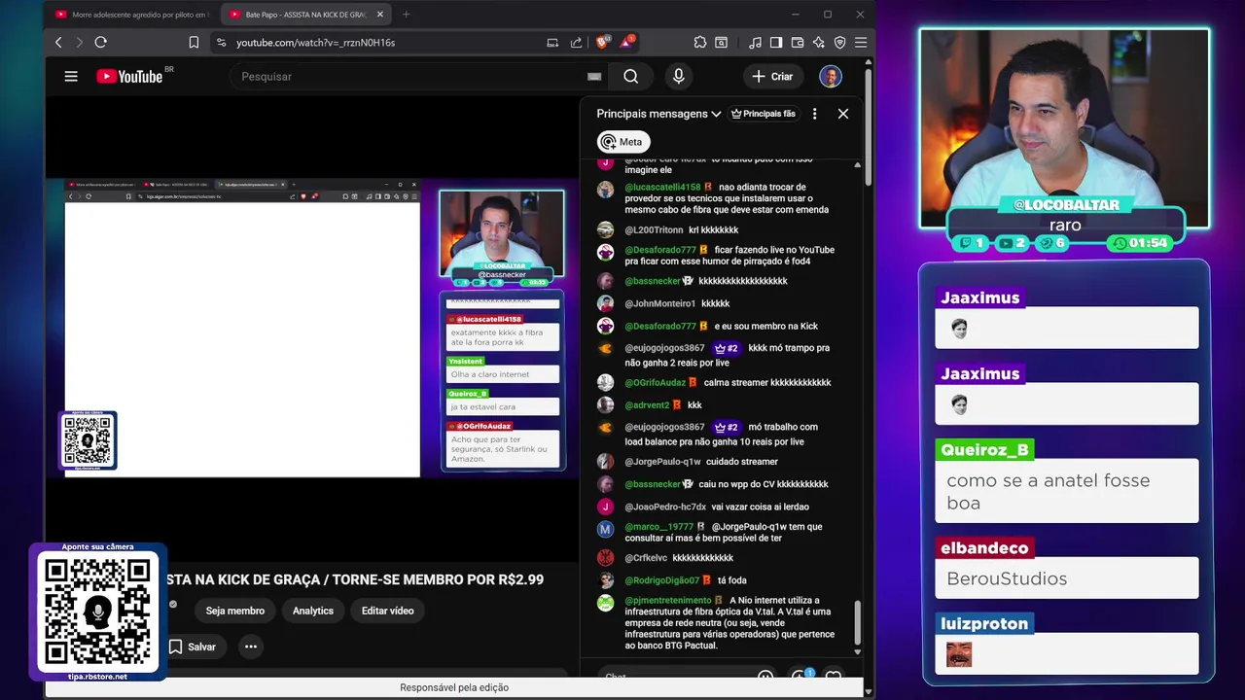Go forward with the browser arrow
The height and width of the screenshot is (700, 1245).
pos(79,43)
